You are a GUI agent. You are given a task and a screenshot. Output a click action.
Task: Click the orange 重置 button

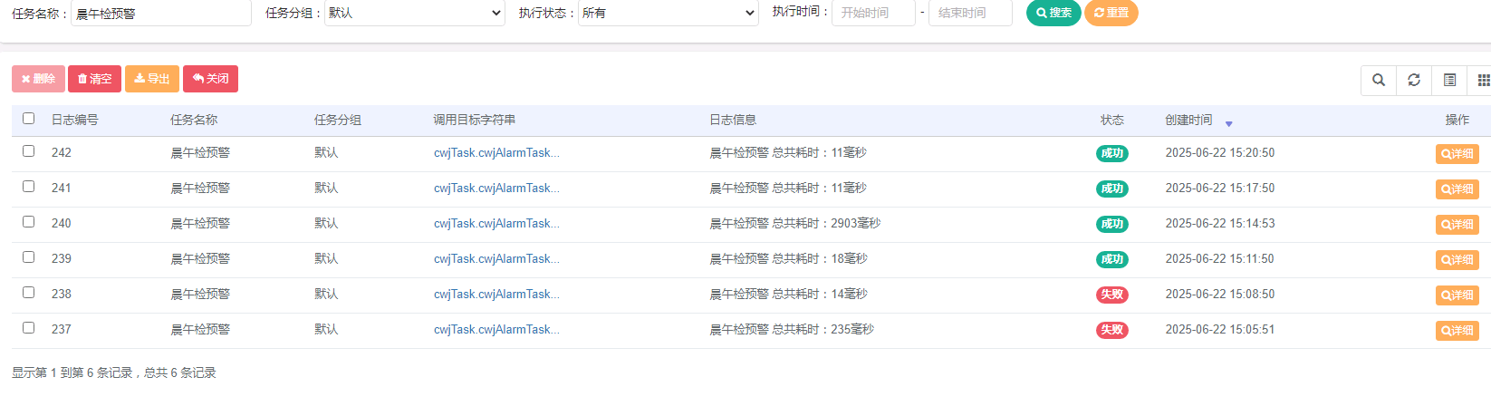(x=1111, y=13)
